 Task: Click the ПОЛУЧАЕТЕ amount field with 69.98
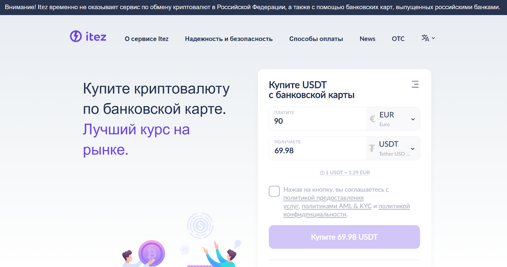[x=317, y=148]
